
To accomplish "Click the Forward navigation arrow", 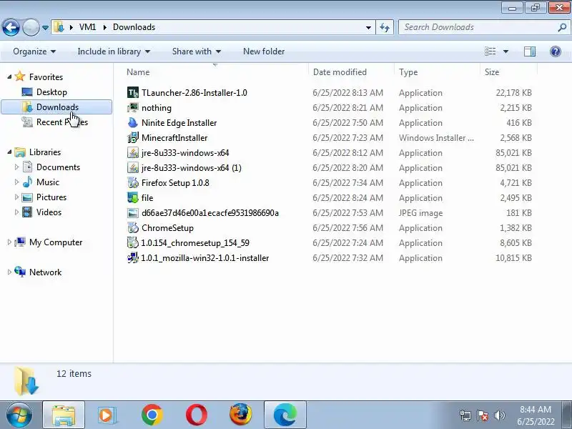I will [x=31, y=27].
